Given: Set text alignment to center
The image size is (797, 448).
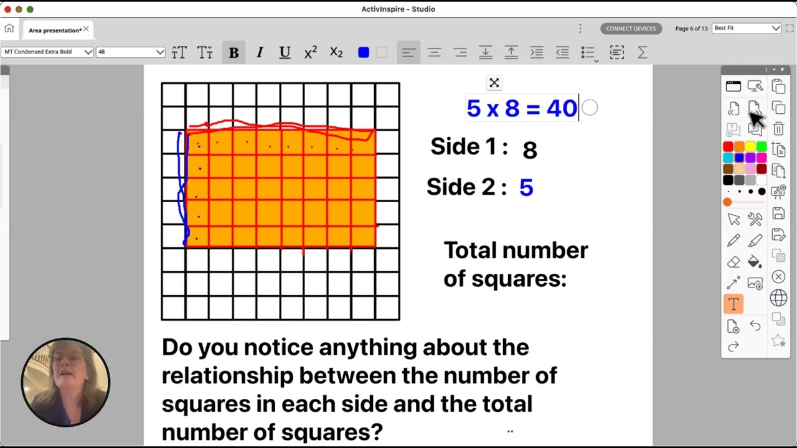Looking at the screenshot, I should tap(435, 53).
